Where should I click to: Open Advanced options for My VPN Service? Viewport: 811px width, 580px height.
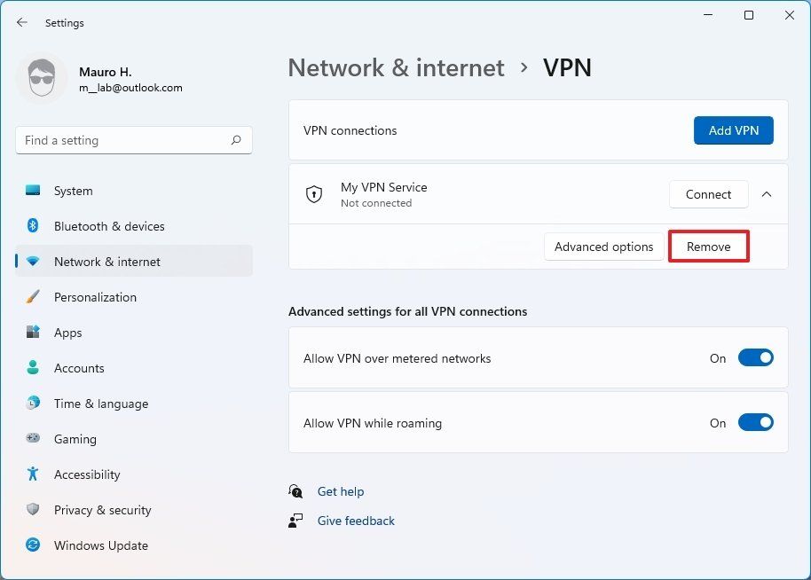[x=603, y=247]
